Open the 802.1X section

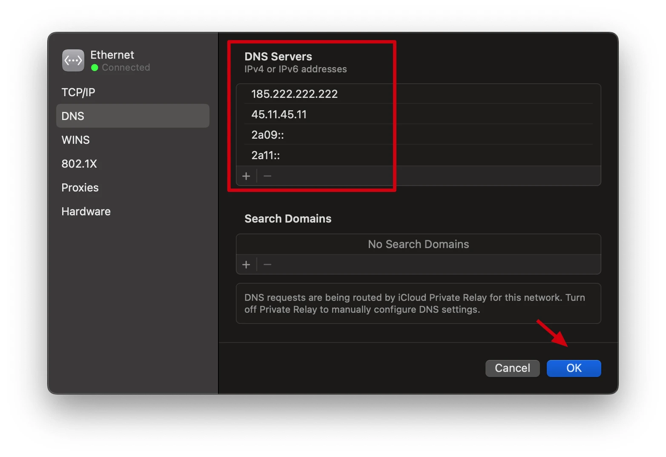pyautogui.click(x=79, y=164)
